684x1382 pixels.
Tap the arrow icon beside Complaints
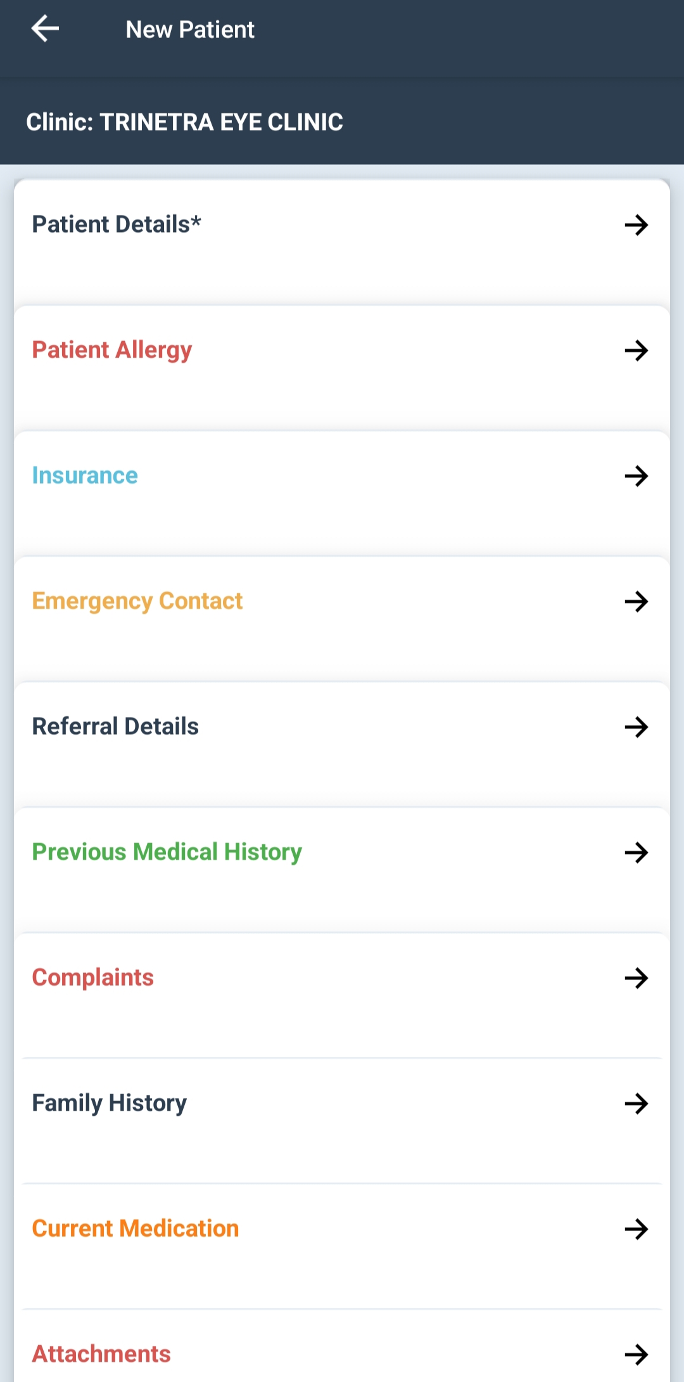point(636,978)
